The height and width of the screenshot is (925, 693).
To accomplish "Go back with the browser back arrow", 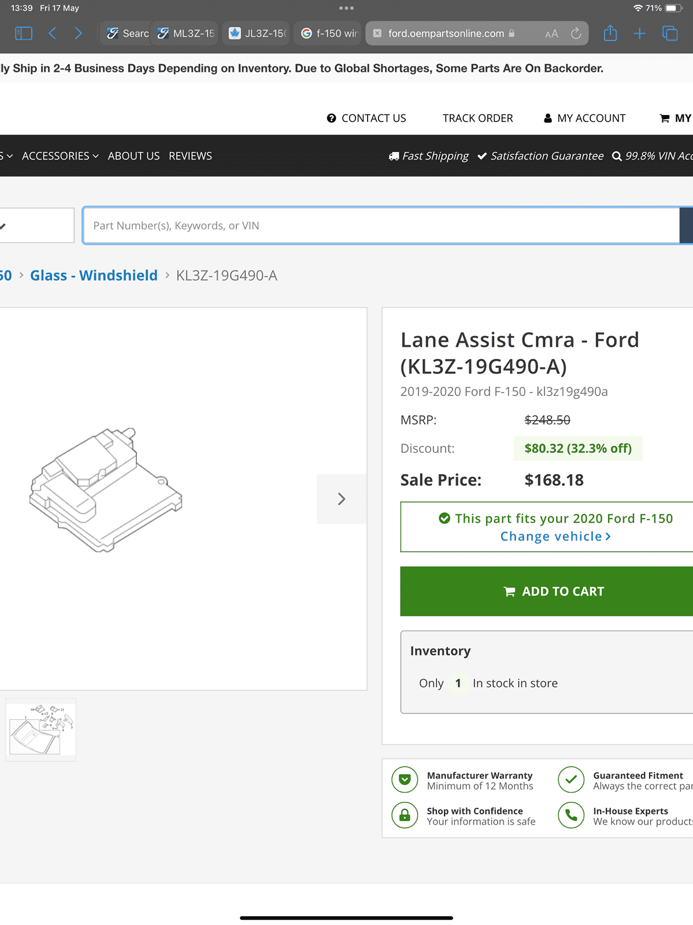I will [x=53, y=34].
